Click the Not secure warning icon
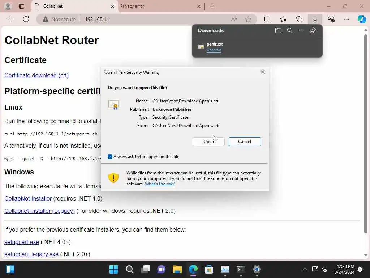 click(45, 20)
